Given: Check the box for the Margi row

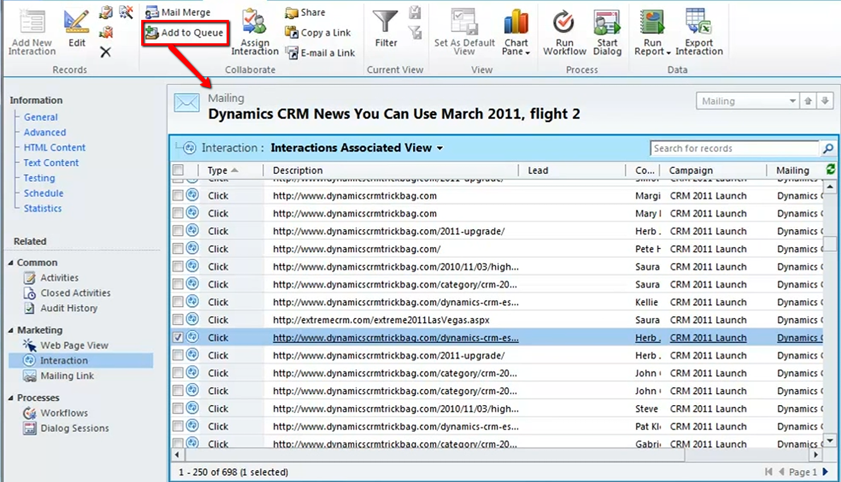Looking at the screenshot, I should [x=178, y=195].
